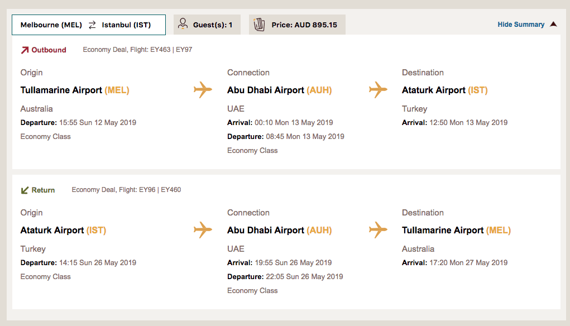
Task: Click the price ticket icon
Action: pyautogui.click(x=259, y=25)
